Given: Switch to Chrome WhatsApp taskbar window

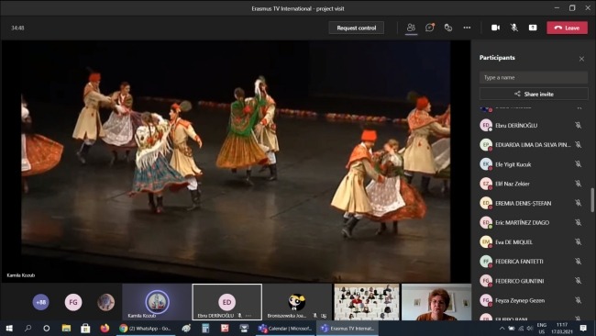Looking at the screenshot, I should coord(145,328).
